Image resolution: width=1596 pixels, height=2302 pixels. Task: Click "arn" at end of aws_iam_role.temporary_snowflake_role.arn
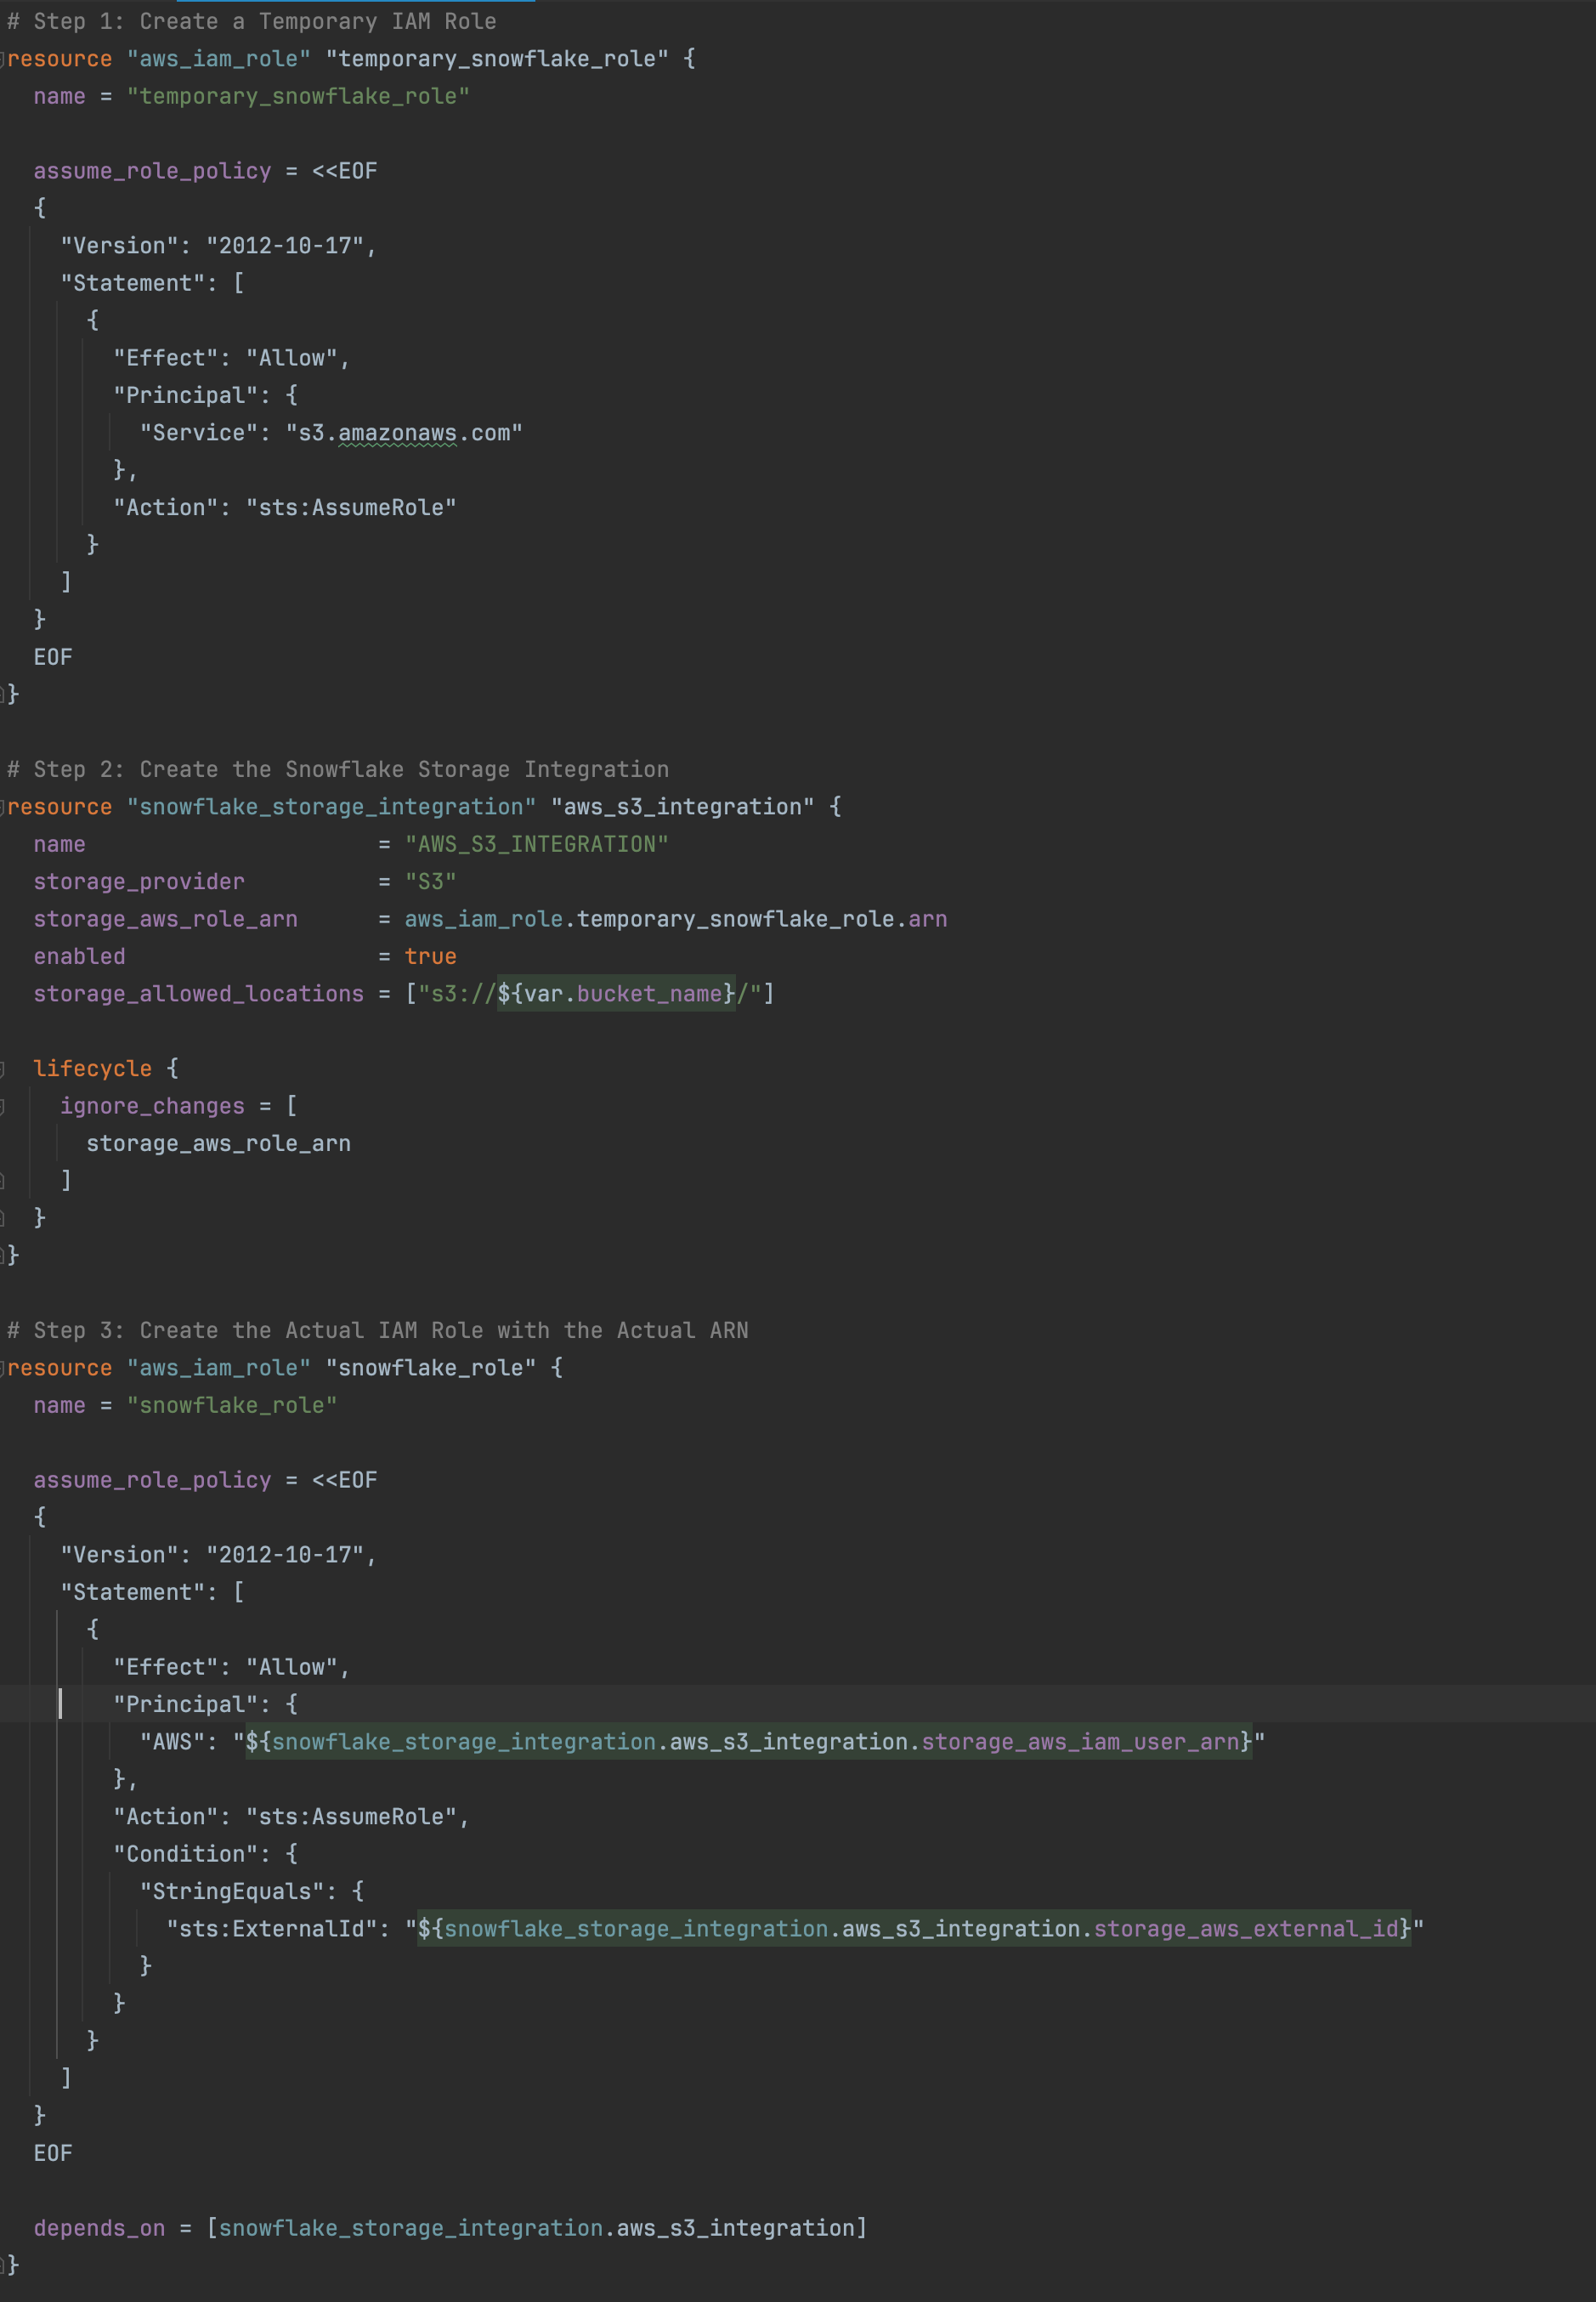[x=928, y=919]
